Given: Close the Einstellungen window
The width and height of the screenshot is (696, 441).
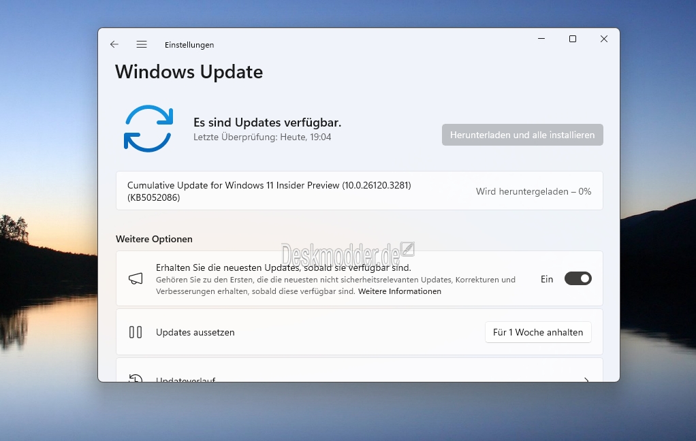Looking at the screenshot, I should 603,39.
